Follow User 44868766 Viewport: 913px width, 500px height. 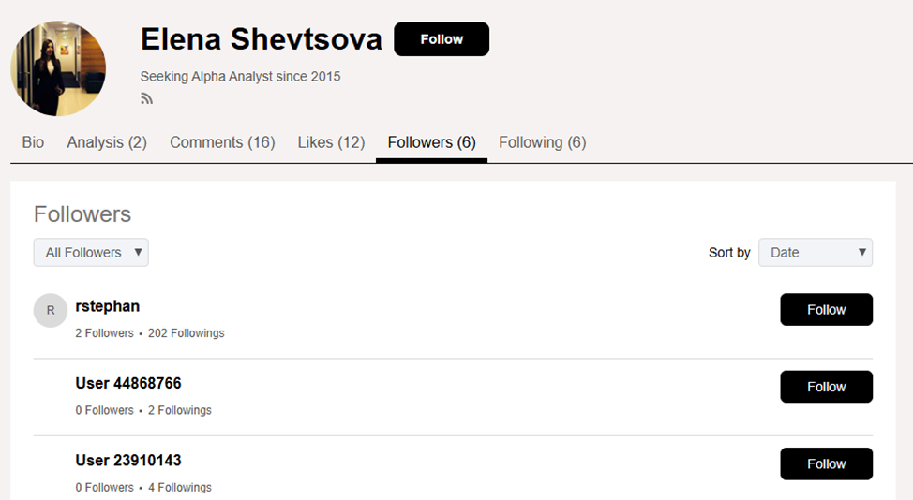(x=826, y=387)
